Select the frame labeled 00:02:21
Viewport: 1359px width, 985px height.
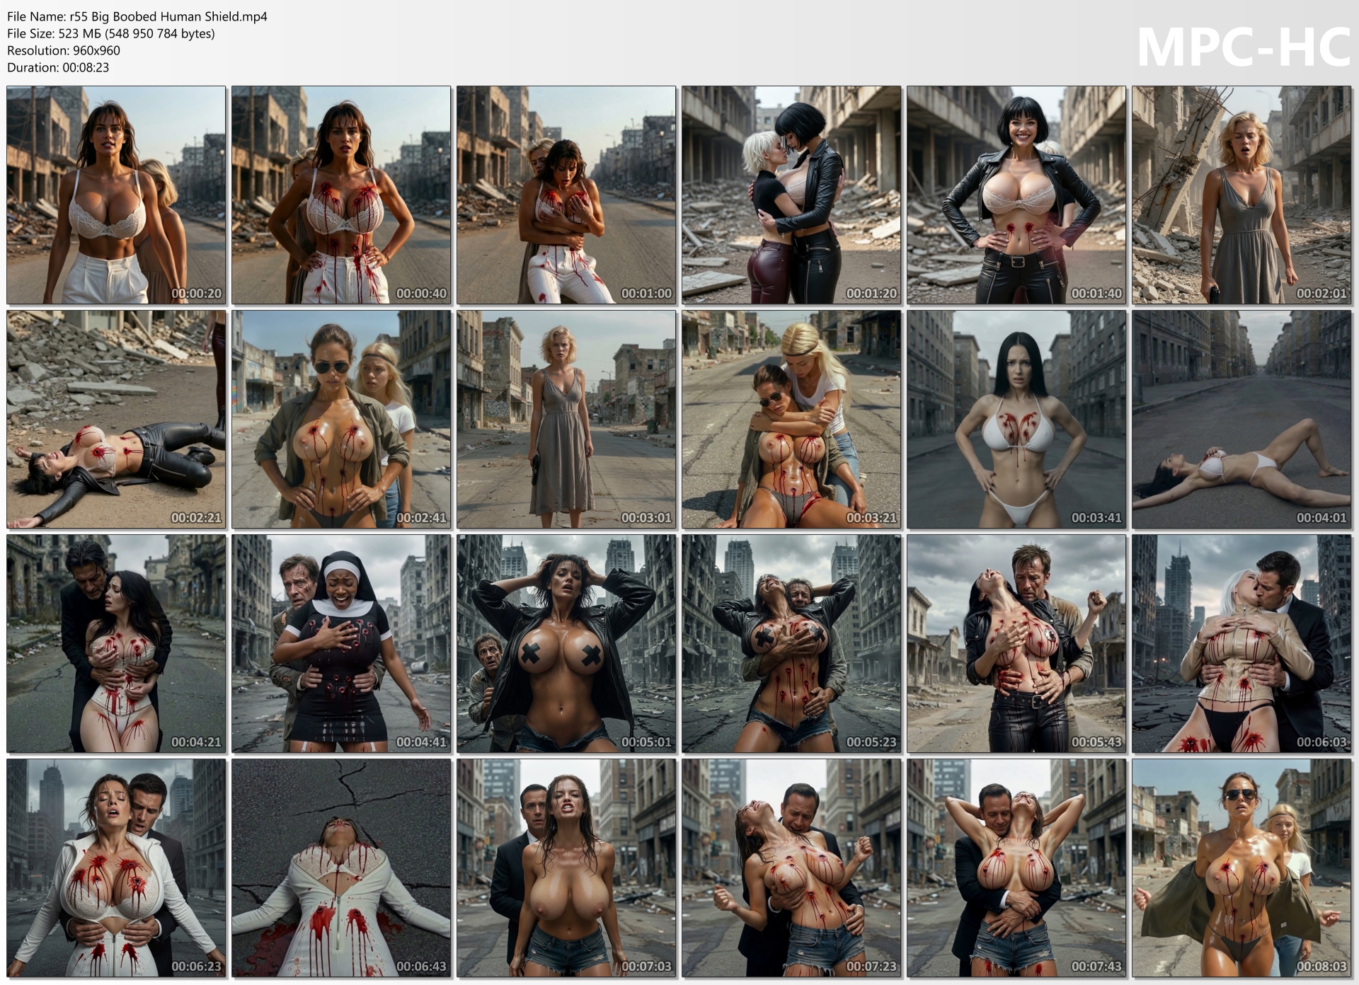[x=116, y=420]
